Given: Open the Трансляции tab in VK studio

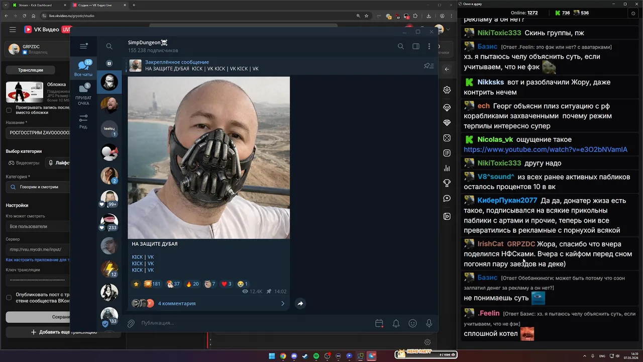Looking at the screenshot, I should (30, 70).
